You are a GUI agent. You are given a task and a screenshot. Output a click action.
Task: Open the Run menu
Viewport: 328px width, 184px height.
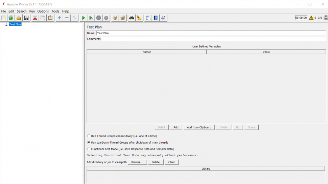point(32,11)
